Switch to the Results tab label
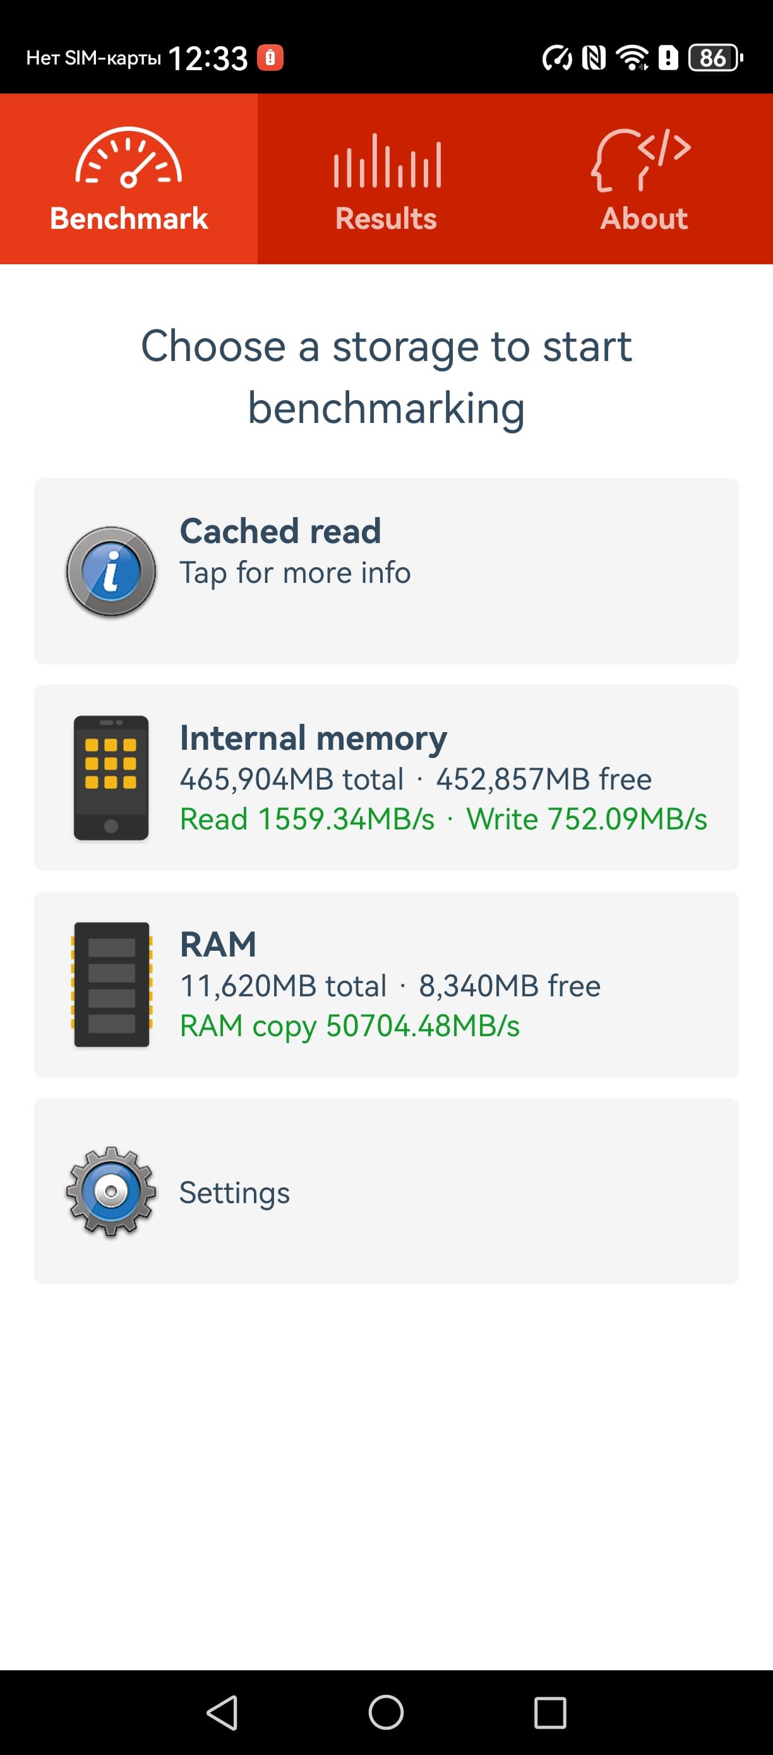The width and height of the screenshot is (773, 1755). point(386,219)
